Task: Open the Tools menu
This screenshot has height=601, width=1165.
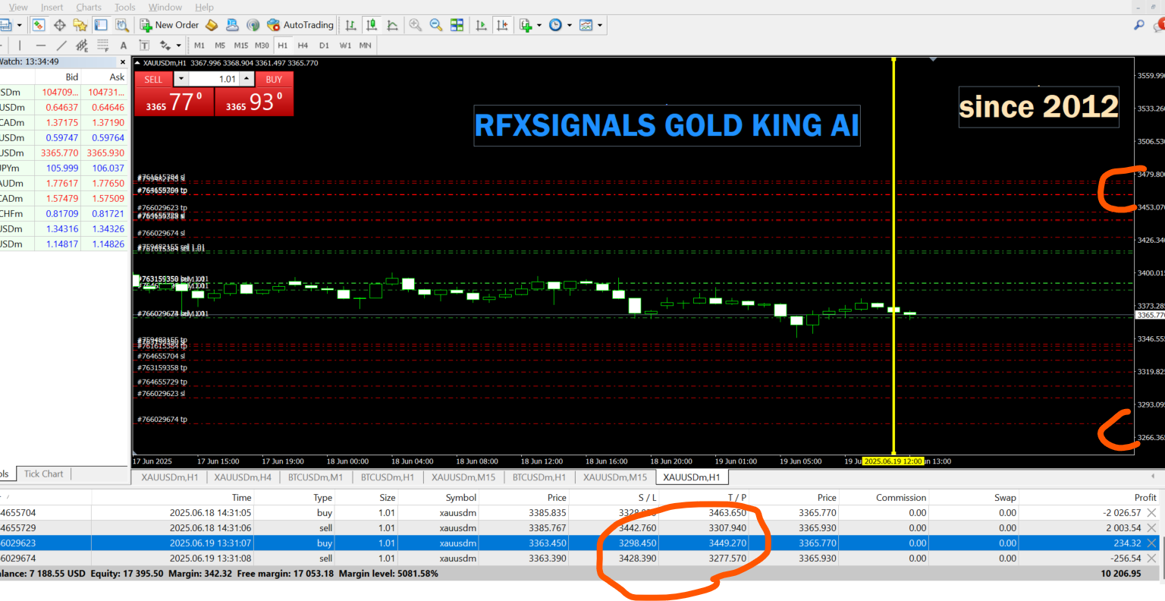Action: point(125,7)
